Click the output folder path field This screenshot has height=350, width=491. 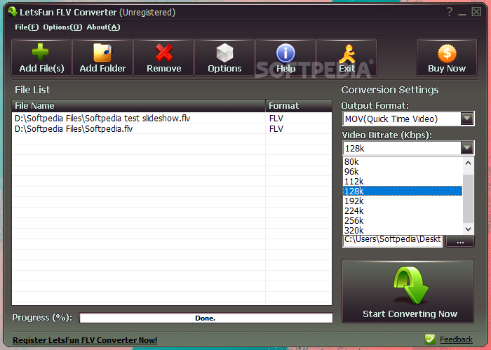(392, 241)
